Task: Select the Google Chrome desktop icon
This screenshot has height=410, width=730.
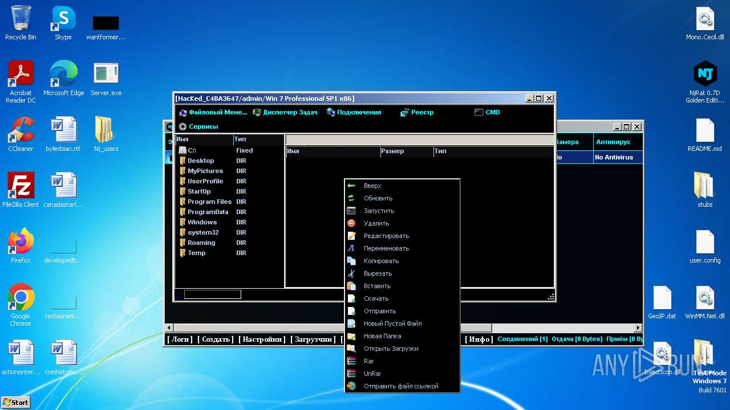Action: (x=21, y=305)
